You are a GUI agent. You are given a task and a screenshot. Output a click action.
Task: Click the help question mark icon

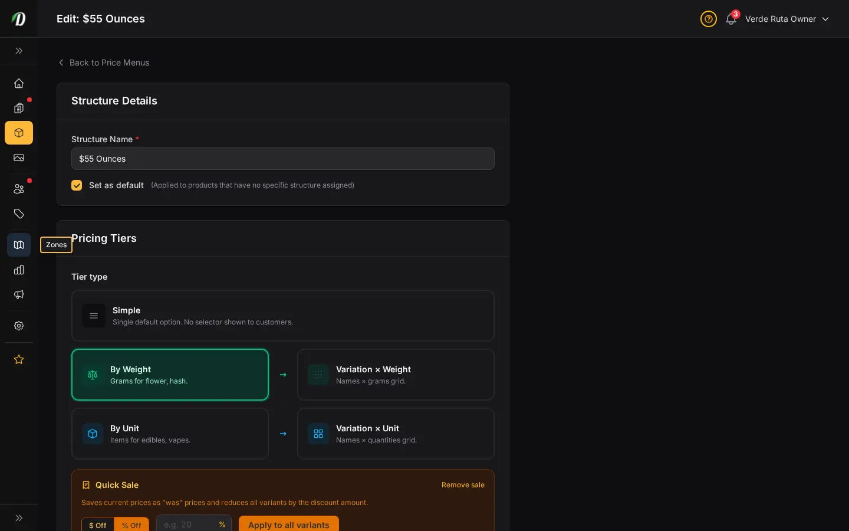(709, 19)
